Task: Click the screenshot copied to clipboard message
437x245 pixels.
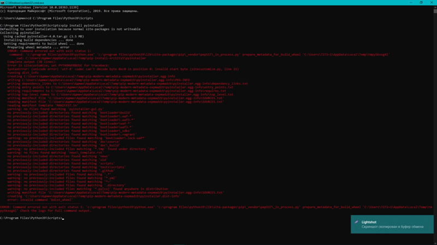Action: (x=388, y=228)
